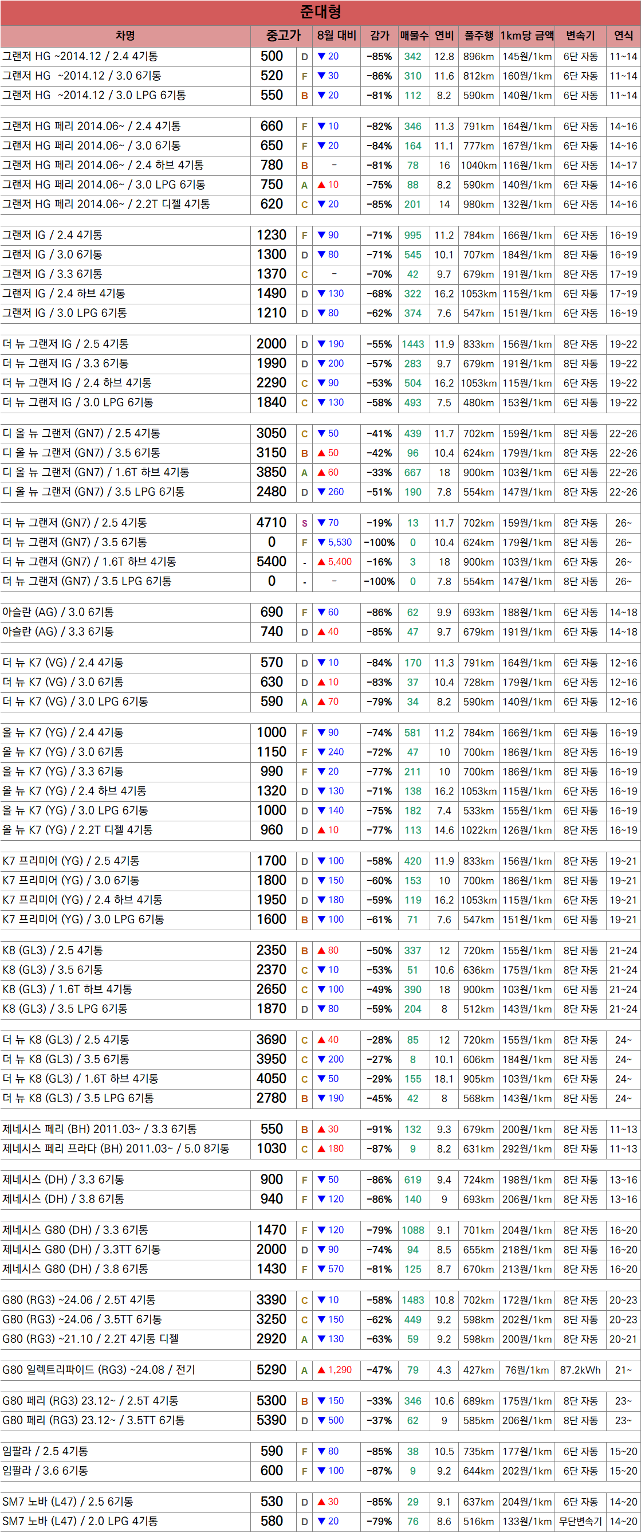Select K8 (GL3) / 1.6T 하브 4기통 name

[x=67, y=990]
